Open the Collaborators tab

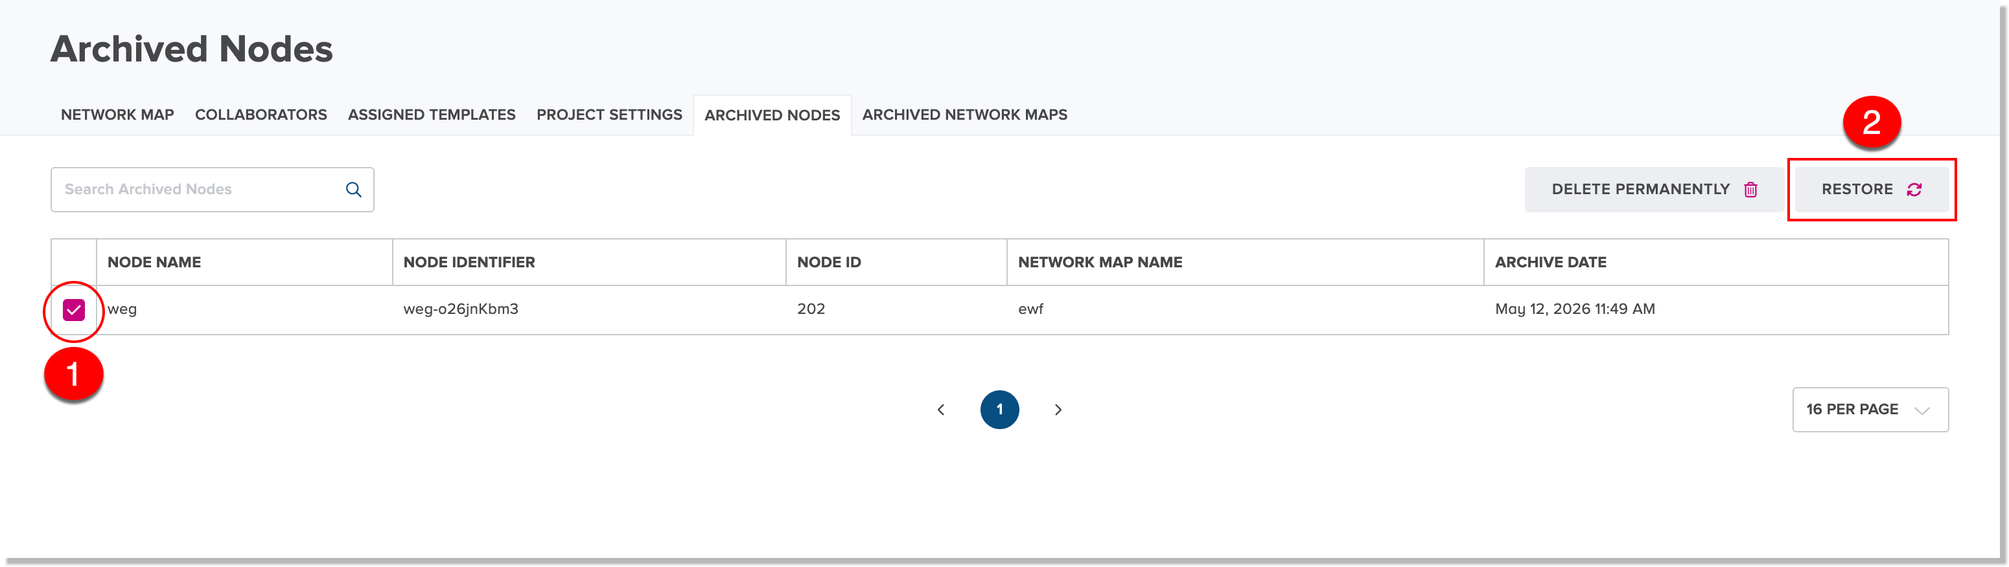point(261,115)
